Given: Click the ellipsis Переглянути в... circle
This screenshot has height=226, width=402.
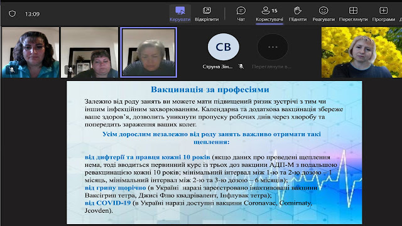Looking at the screenshot, I should pyautogui.click(x=273, y=47).
